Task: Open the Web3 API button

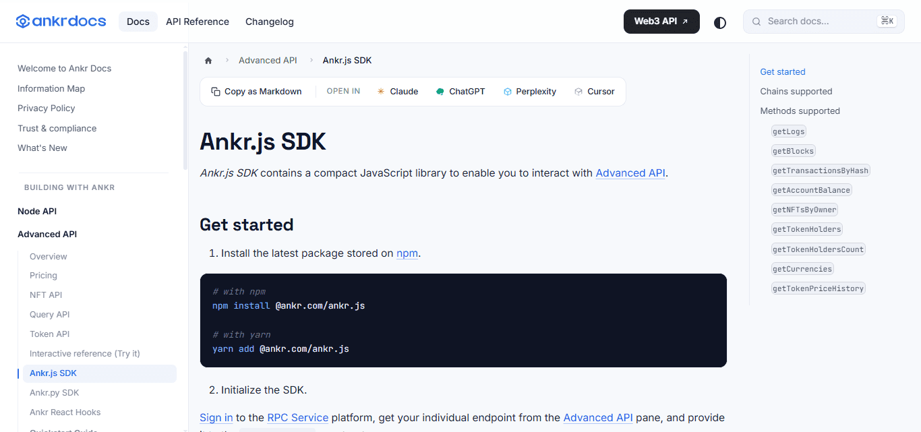Action: [x=661, y=22]
